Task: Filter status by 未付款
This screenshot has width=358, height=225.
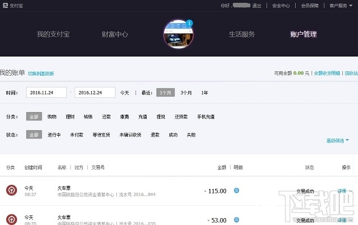Action: pos(76,135)
